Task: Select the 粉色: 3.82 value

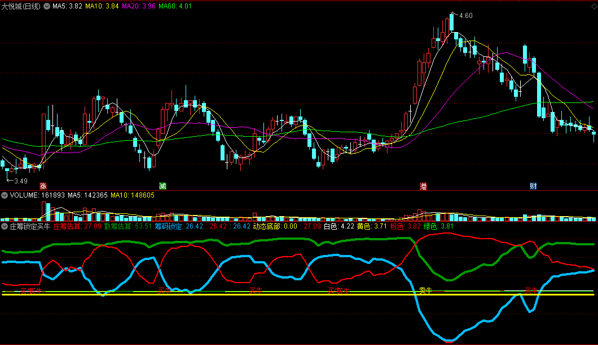Action: (406, 226)
